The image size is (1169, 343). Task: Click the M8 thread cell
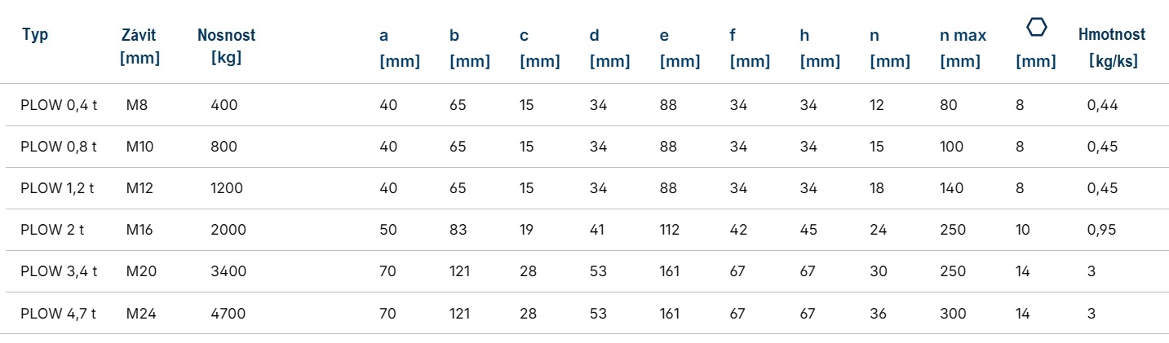[x=136, y=105]
